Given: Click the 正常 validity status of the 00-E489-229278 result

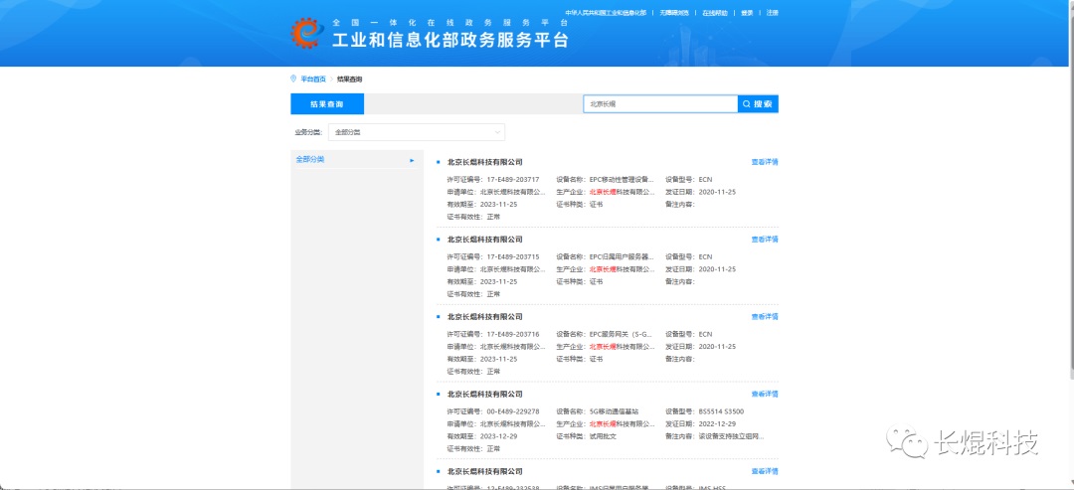Looking at the screenshot, I should tap(493, 449).
